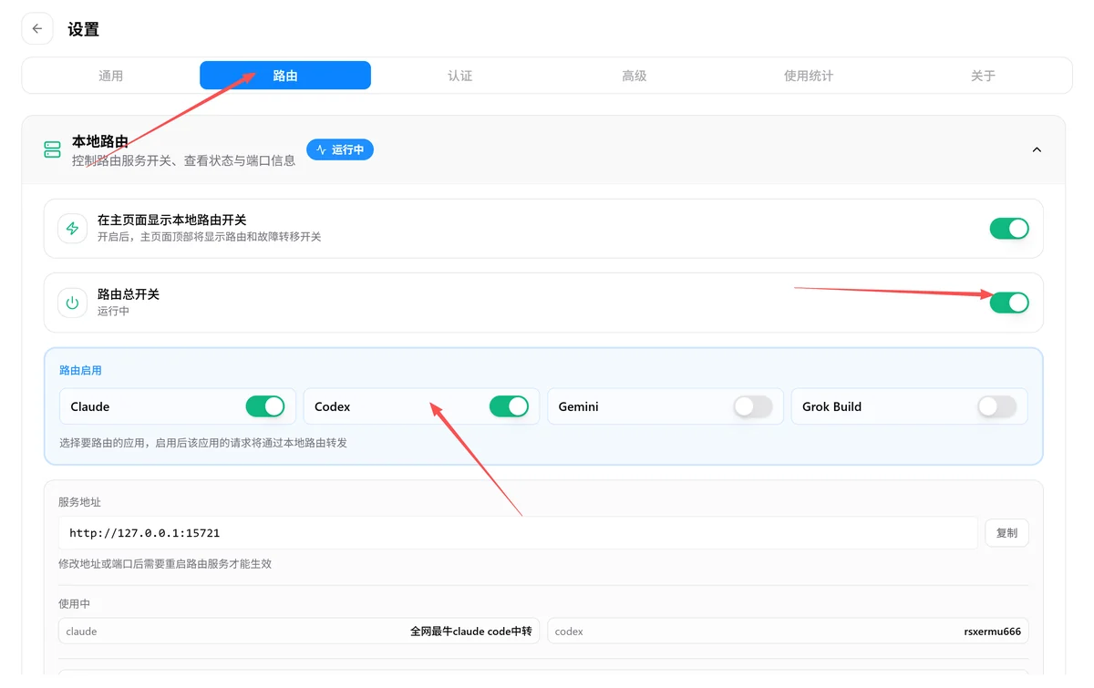Collapse the 本地路由 section chevron
The height and width of the screenshot is (688, 1094).
pos(1037,149)
